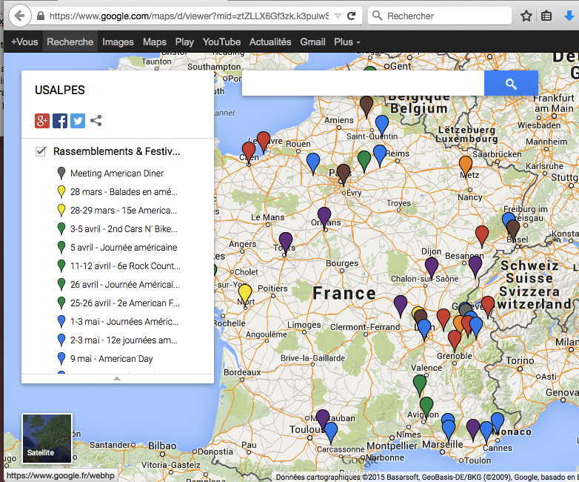Share the map on Facebook
Viewport: 579px width, 482px height.
60,121
